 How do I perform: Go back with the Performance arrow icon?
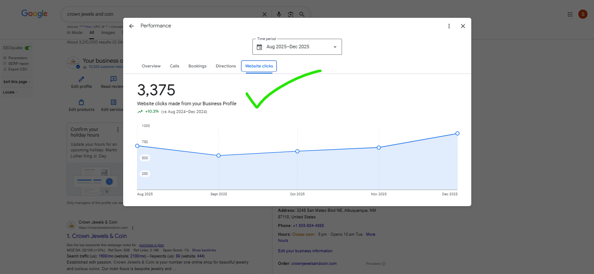pyautogui.click(x=131, y=26)
